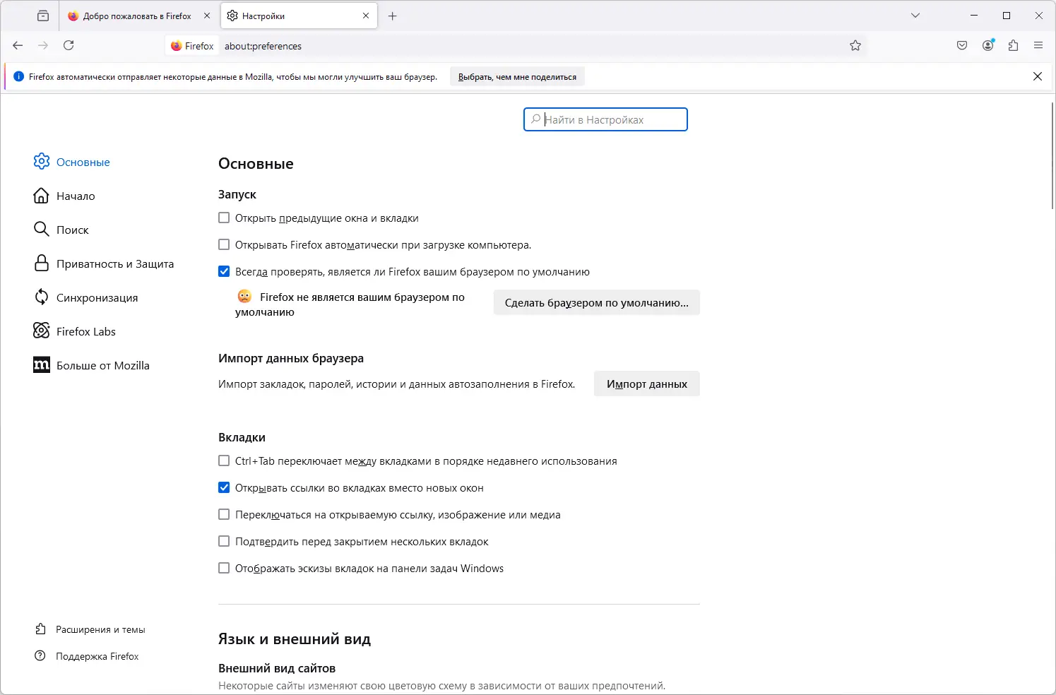Uncheck the default browser check option

click(224, 272)
